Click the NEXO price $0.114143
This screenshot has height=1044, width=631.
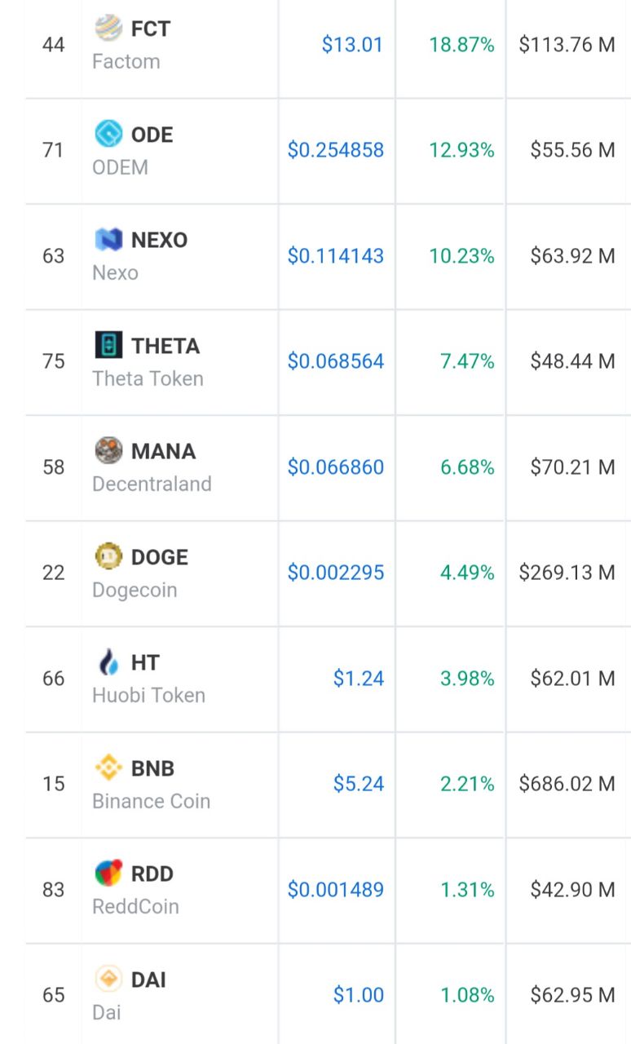coord(335,256)
